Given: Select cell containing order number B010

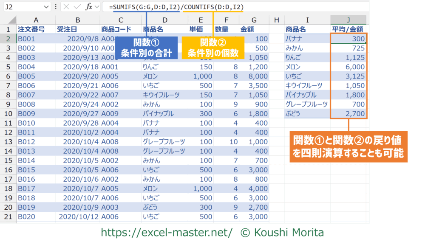Looking at the screenshot, I should point(36,123).
